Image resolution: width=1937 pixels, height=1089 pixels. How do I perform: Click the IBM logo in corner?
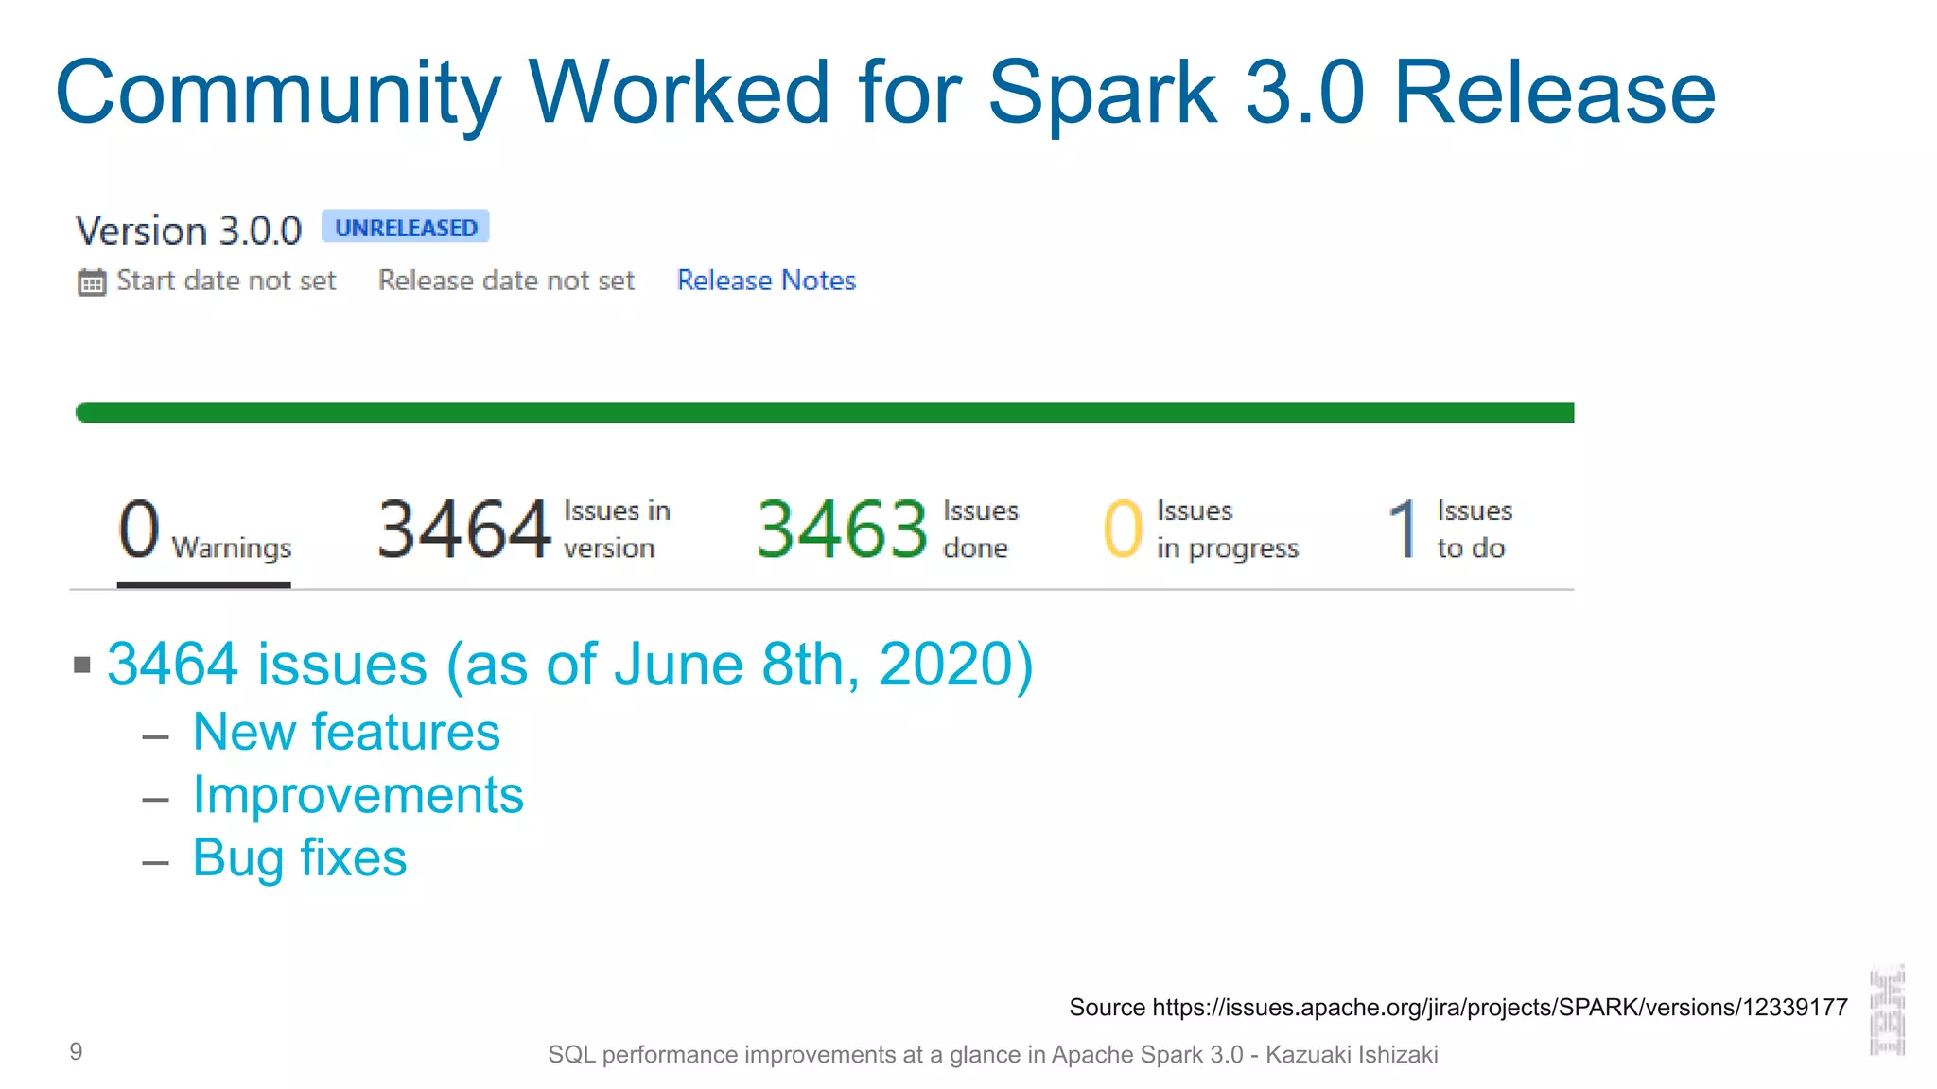click(x=1887, y=1011)
